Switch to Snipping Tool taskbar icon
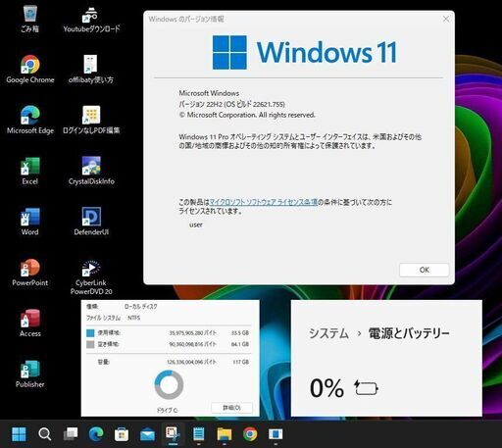 (173, 434)
